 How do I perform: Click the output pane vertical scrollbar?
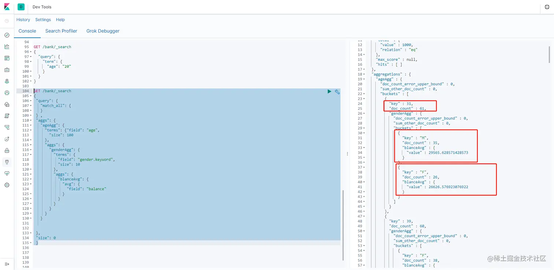click(x=549, y=55)
